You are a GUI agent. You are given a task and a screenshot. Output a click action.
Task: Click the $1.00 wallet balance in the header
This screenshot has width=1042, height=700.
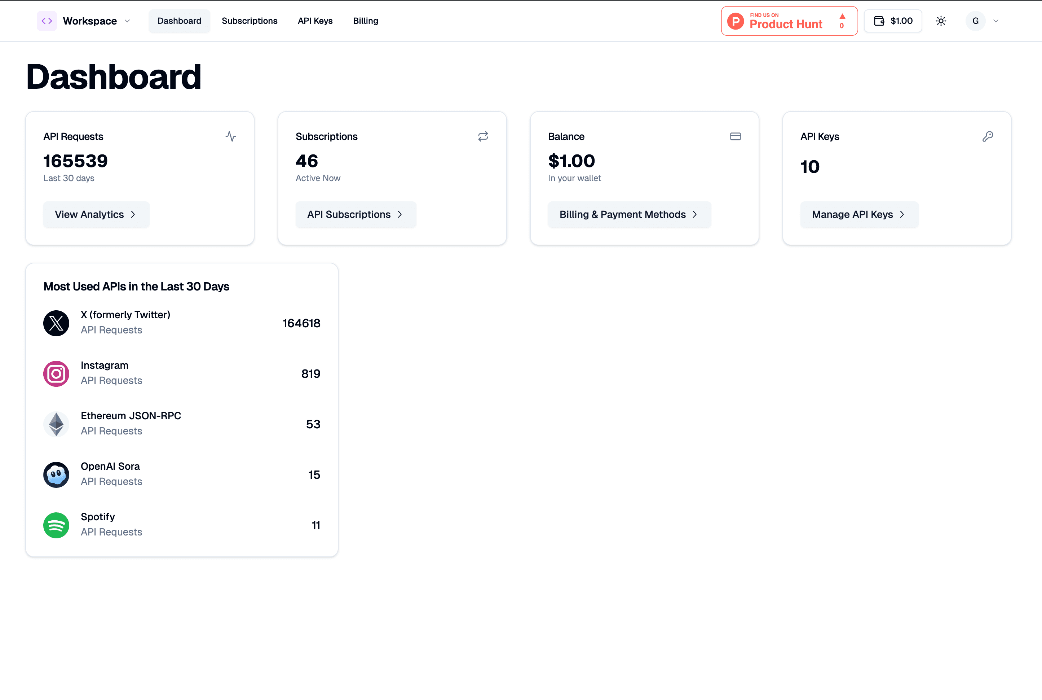893,21
